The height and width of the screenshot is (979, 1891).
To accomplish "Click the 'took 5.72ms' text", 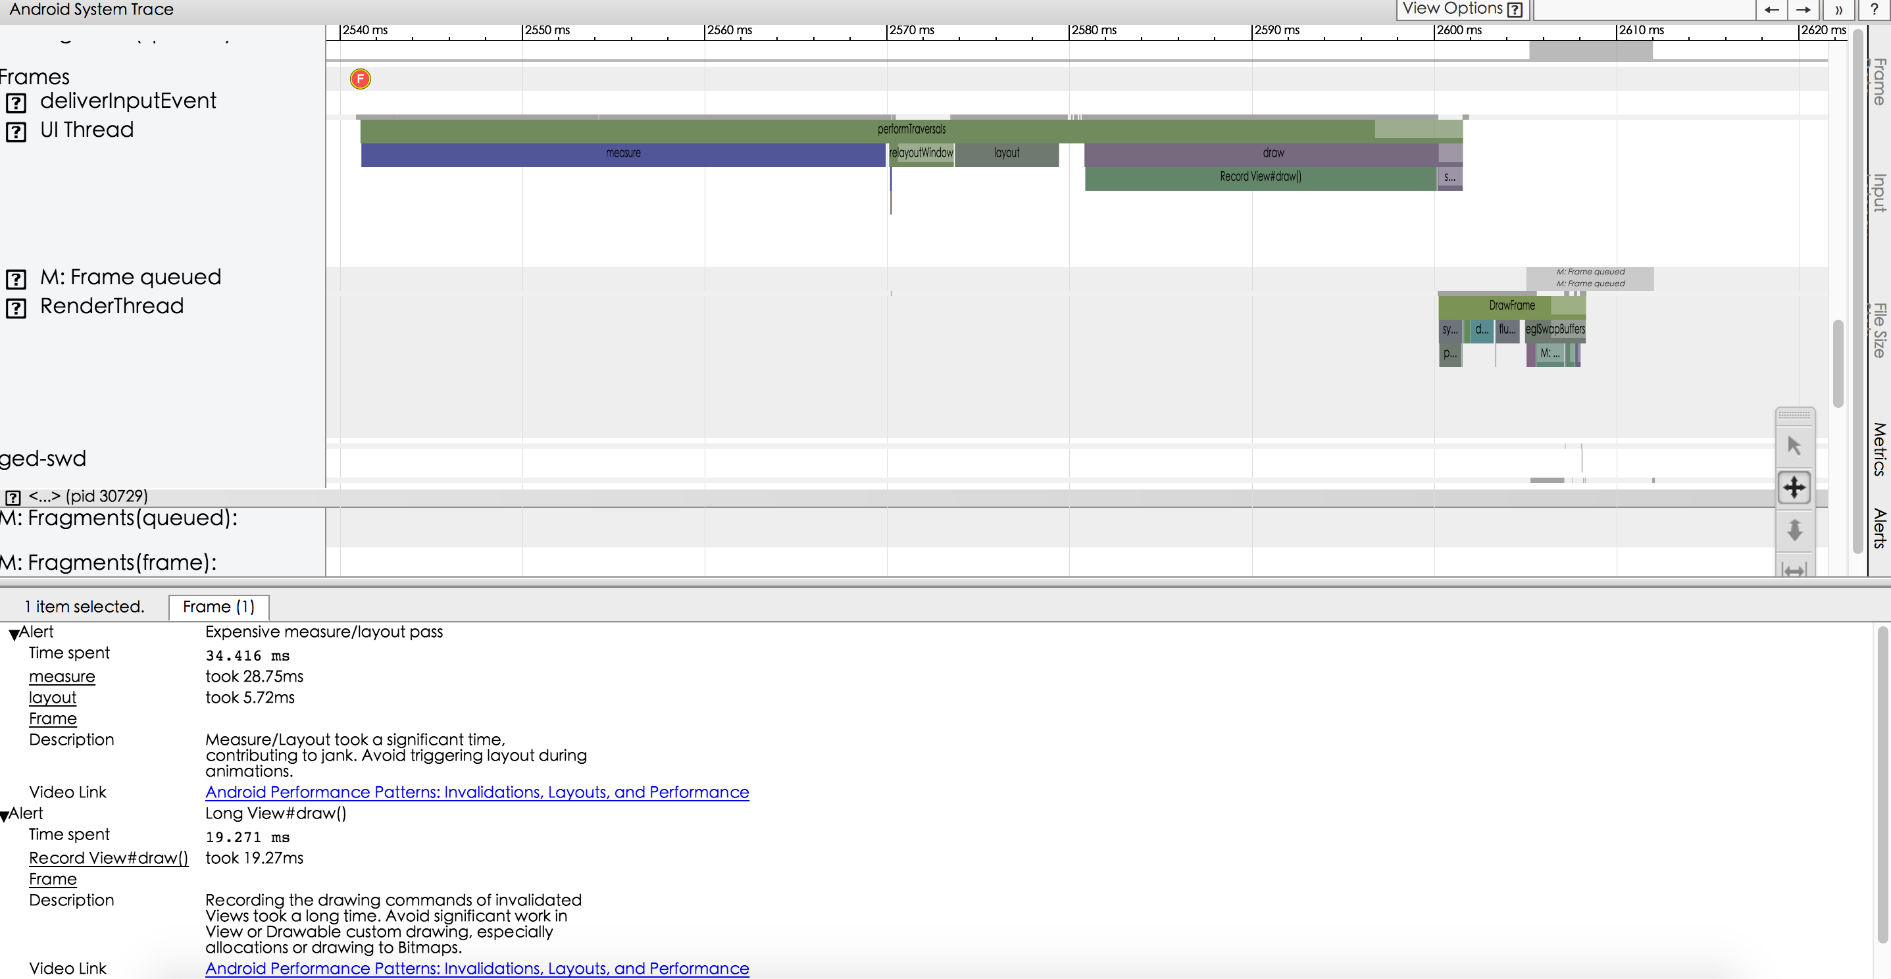I will click(249, 698).
